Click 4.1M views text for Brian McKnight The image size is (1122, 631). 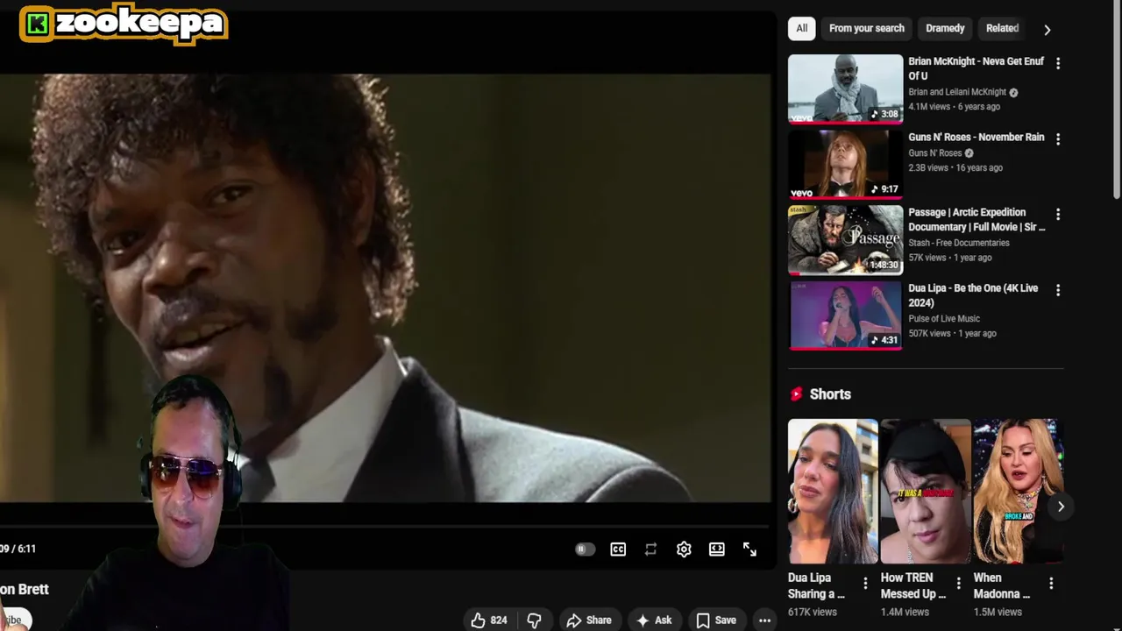pos(929,107)
